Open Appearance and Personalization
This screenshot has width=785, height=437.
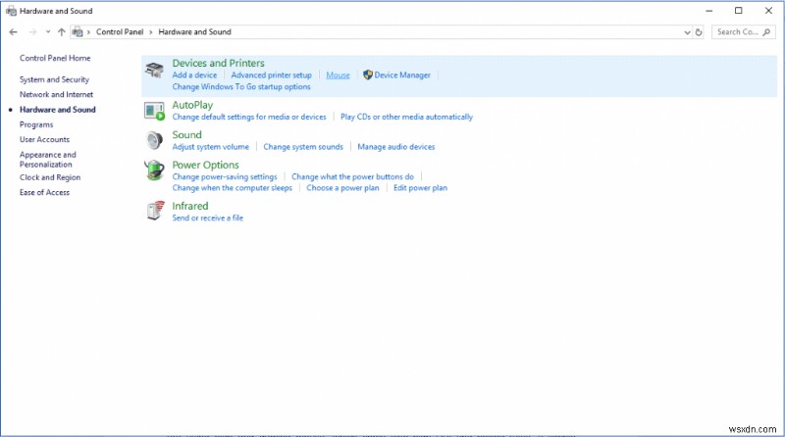tap(47, 160)
